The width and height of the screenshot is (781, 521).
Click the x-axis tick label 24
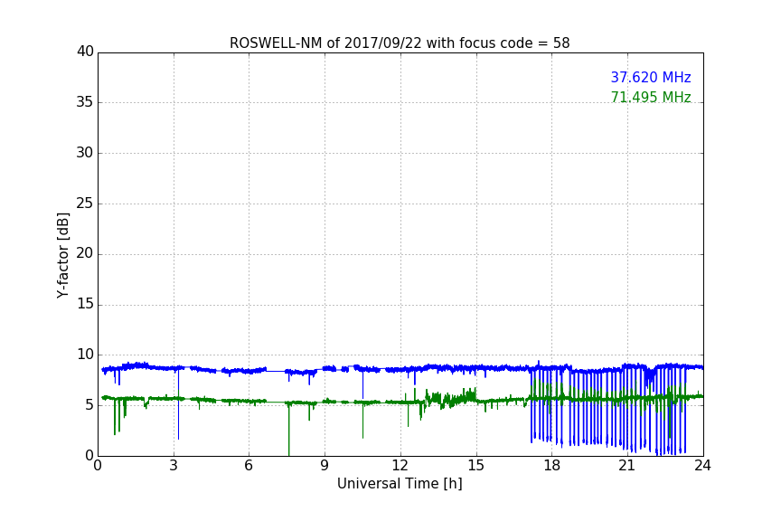pyautogui.click(x=702, y=466)
